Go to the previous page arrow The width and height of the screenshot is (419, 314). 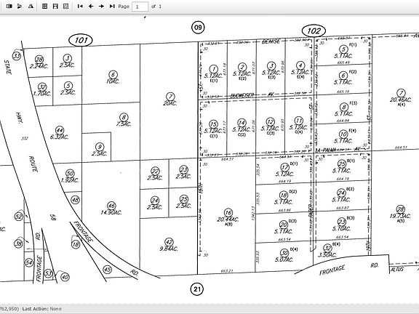click(x=91, y=6)
